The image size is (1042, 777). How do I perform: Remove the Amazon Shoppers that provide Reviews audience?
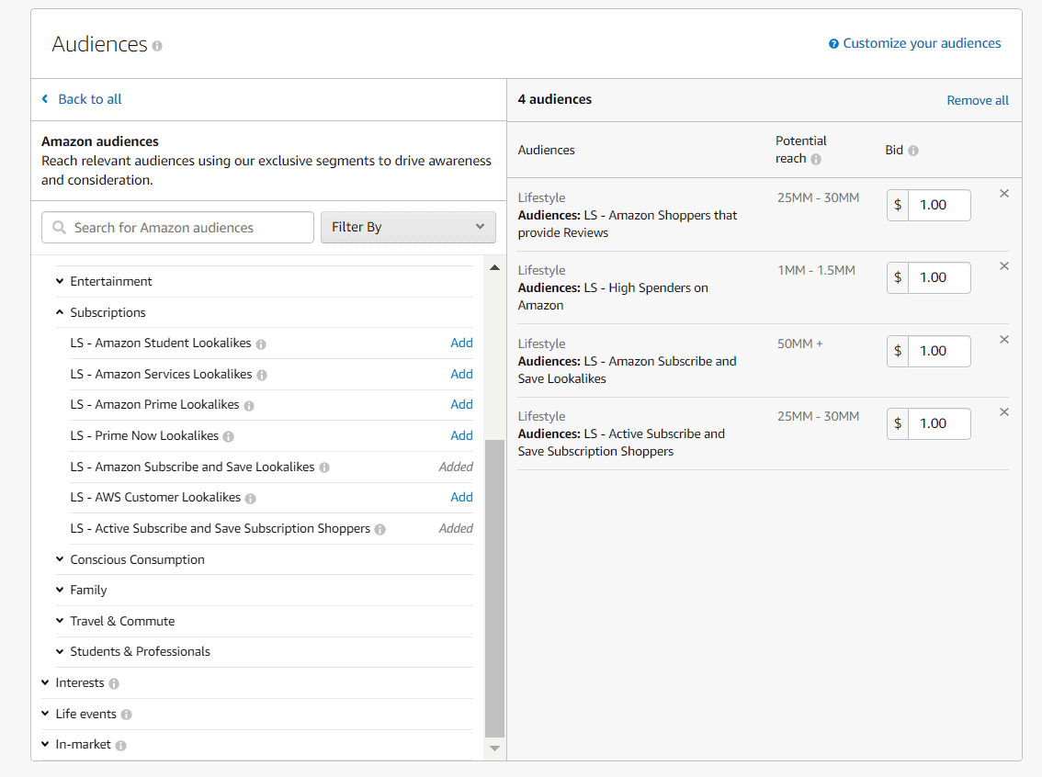[1003, 193]
